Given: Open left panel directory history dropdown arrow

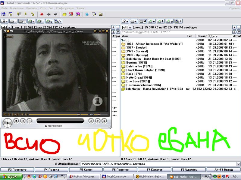Looking at the screenshot, I should point(118,32).
